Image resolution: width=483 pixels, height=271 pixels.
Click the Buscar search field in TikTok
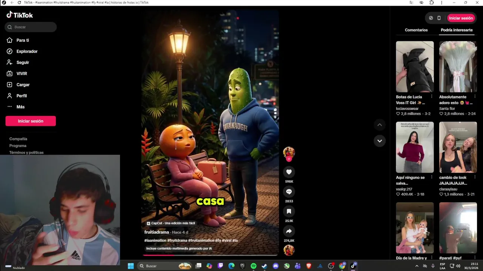31,27
